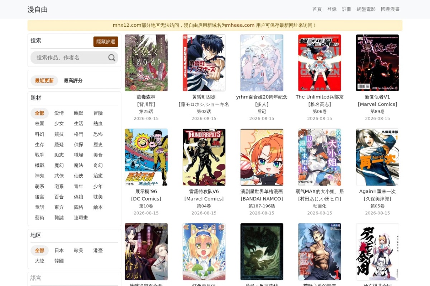Screen dimensions: 430x286
Task: Open the 雷霆特攻队V6 cover thumbnail
Action: pos(204,157)
